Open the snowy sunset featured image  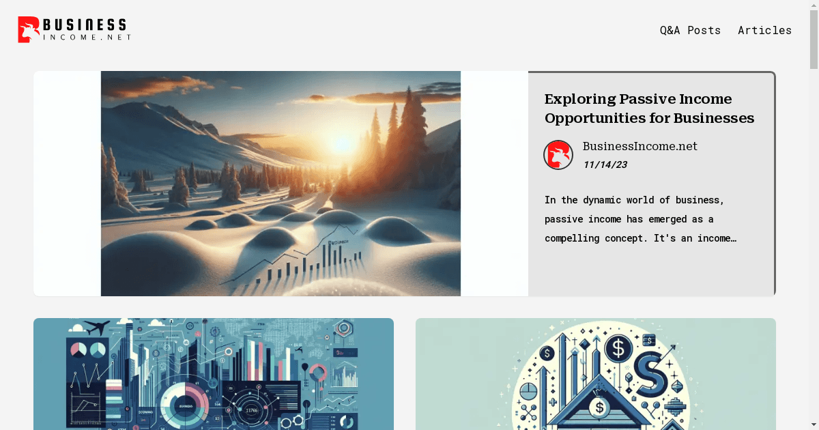point(281,183)
